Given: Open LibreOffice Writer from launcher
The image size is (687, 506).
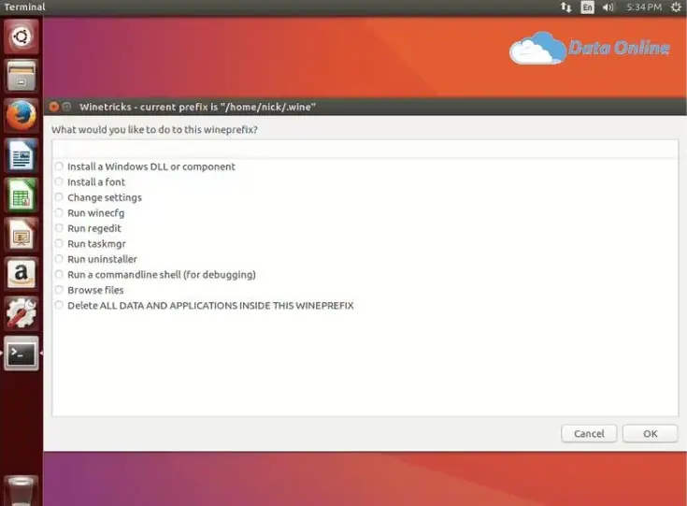Looking at the screenshot, I should (21, 155).
